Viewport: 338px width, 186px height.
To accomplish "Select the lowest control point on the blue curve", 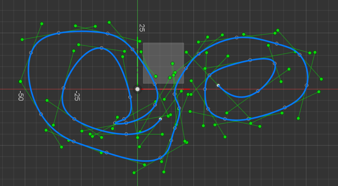I will [x=160, y=158].
